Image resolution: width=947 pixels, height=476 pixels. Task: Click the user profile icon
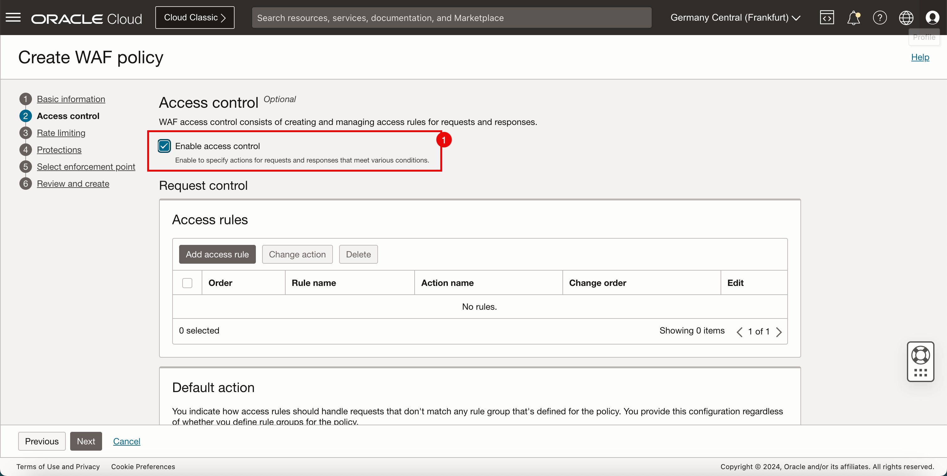click(x=931, y=17)
